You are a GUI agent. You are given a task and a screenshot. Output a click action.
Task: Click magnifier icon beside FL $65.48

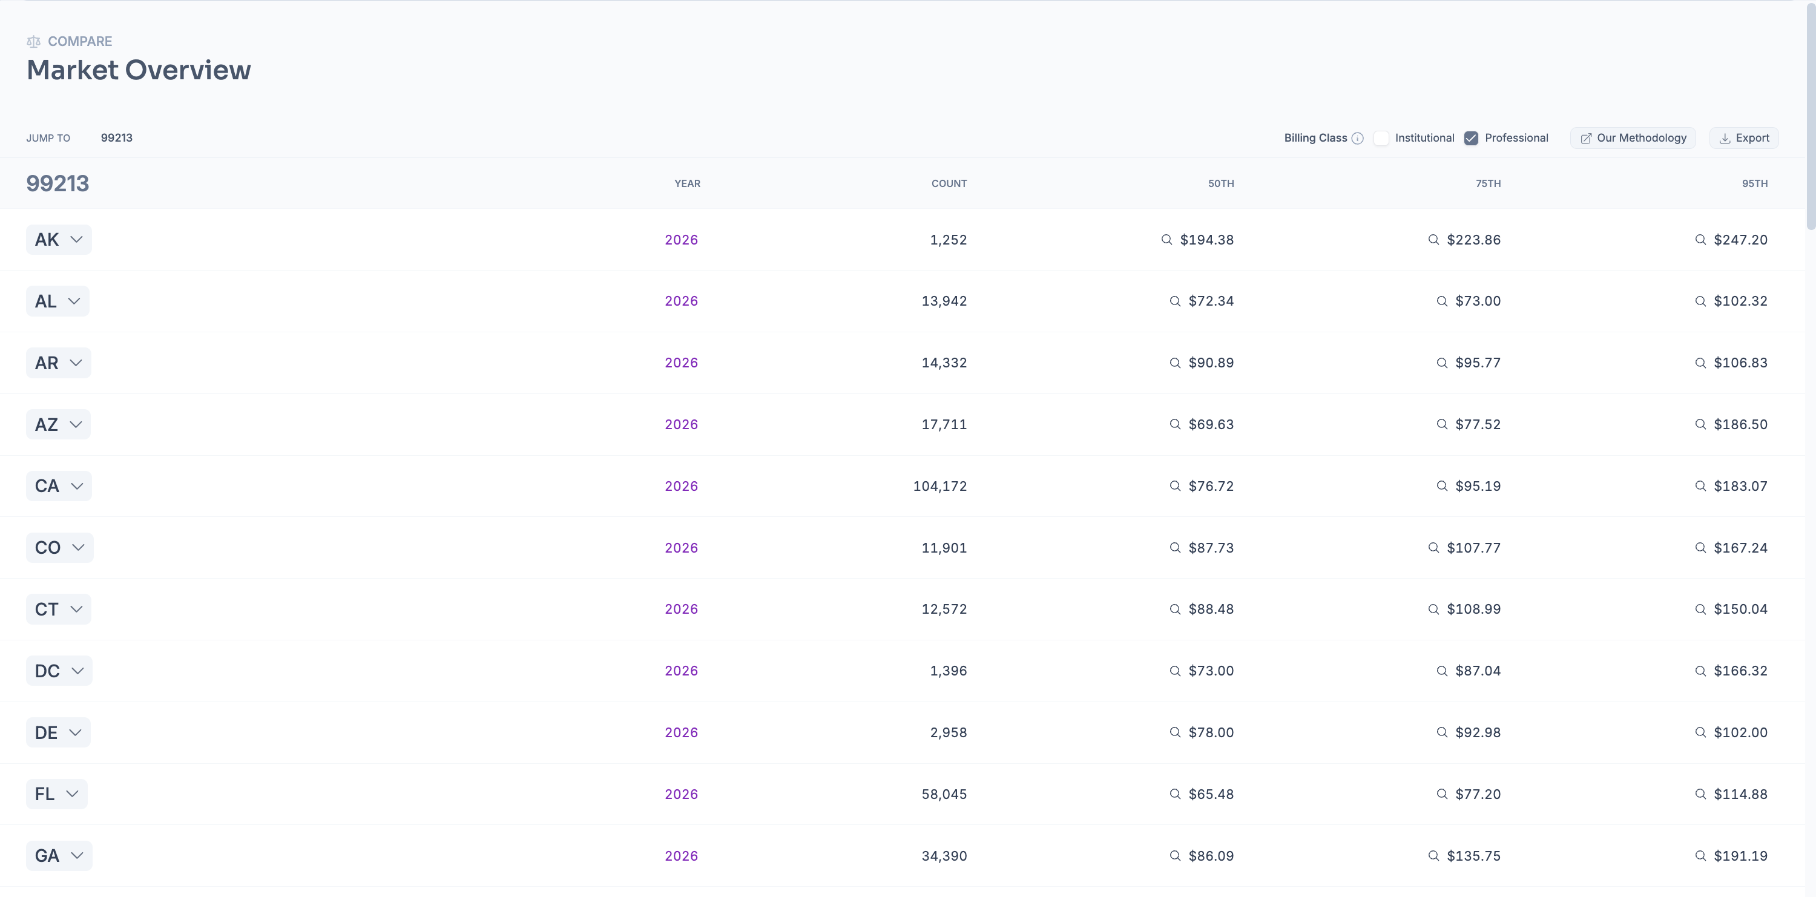click(1175, 794)
